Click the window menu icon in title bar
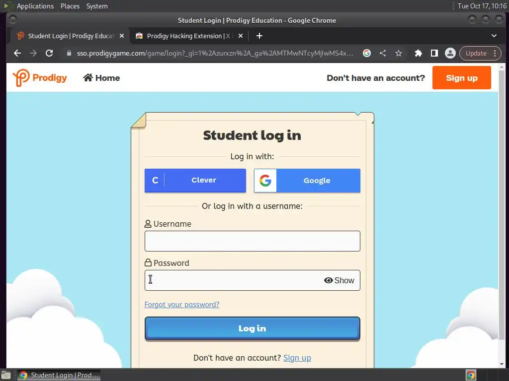The height and width of the screenshot is (381, 509). 12,20
